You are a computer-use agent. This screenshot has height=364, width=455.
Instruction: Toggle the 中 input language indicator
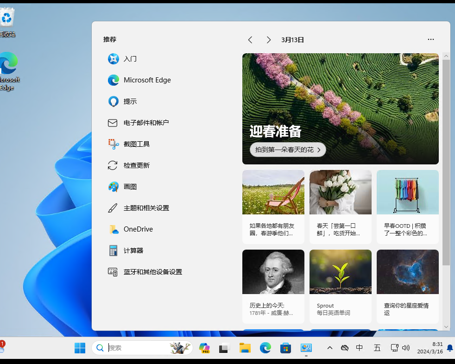tap(360, 348)
